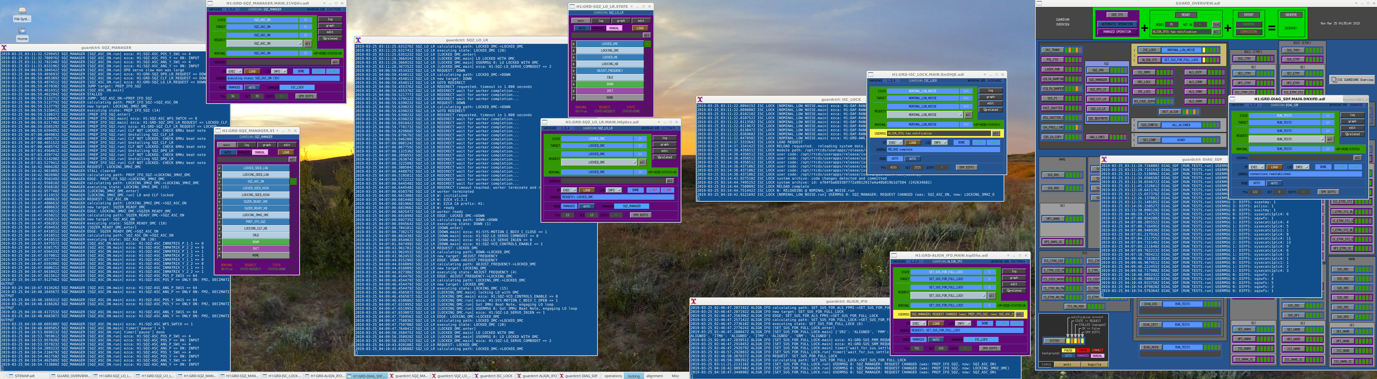Click the X icon of guardctrl: SQZ_LO_LR terminal

pyautogui.click(x=358, y=40)
